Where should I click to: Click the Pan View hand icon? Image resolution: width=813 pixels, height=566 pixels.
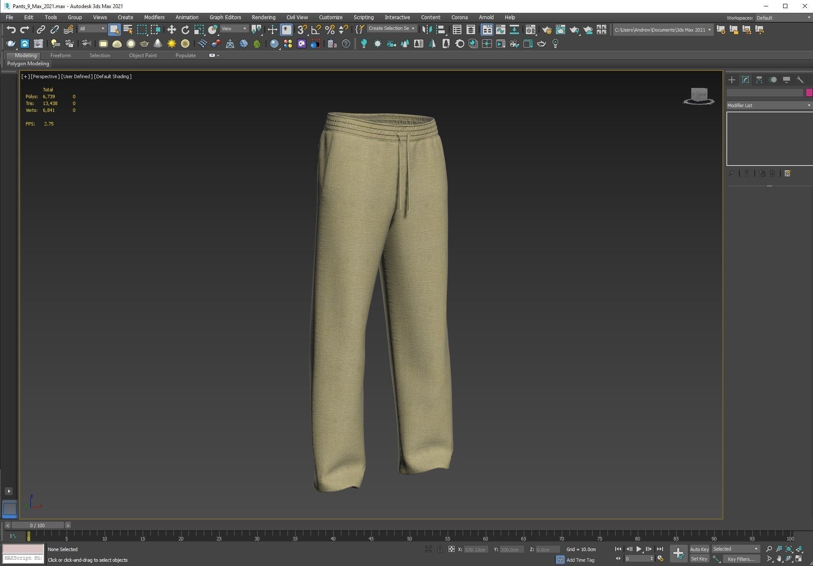(779, 559)
